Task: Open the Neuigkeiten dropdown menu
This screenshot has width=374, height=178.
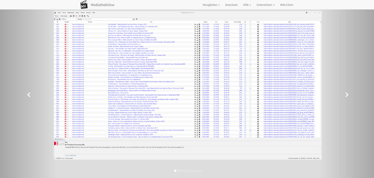Action: 211,5
